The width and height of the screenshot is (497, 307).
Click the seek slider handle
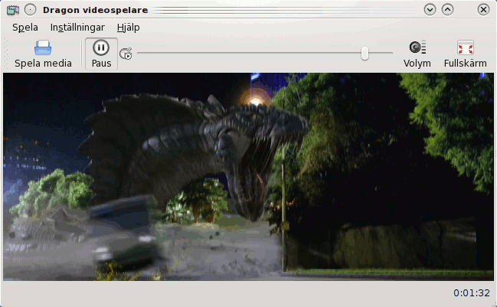pyautogui.click(x=365, y=53)
